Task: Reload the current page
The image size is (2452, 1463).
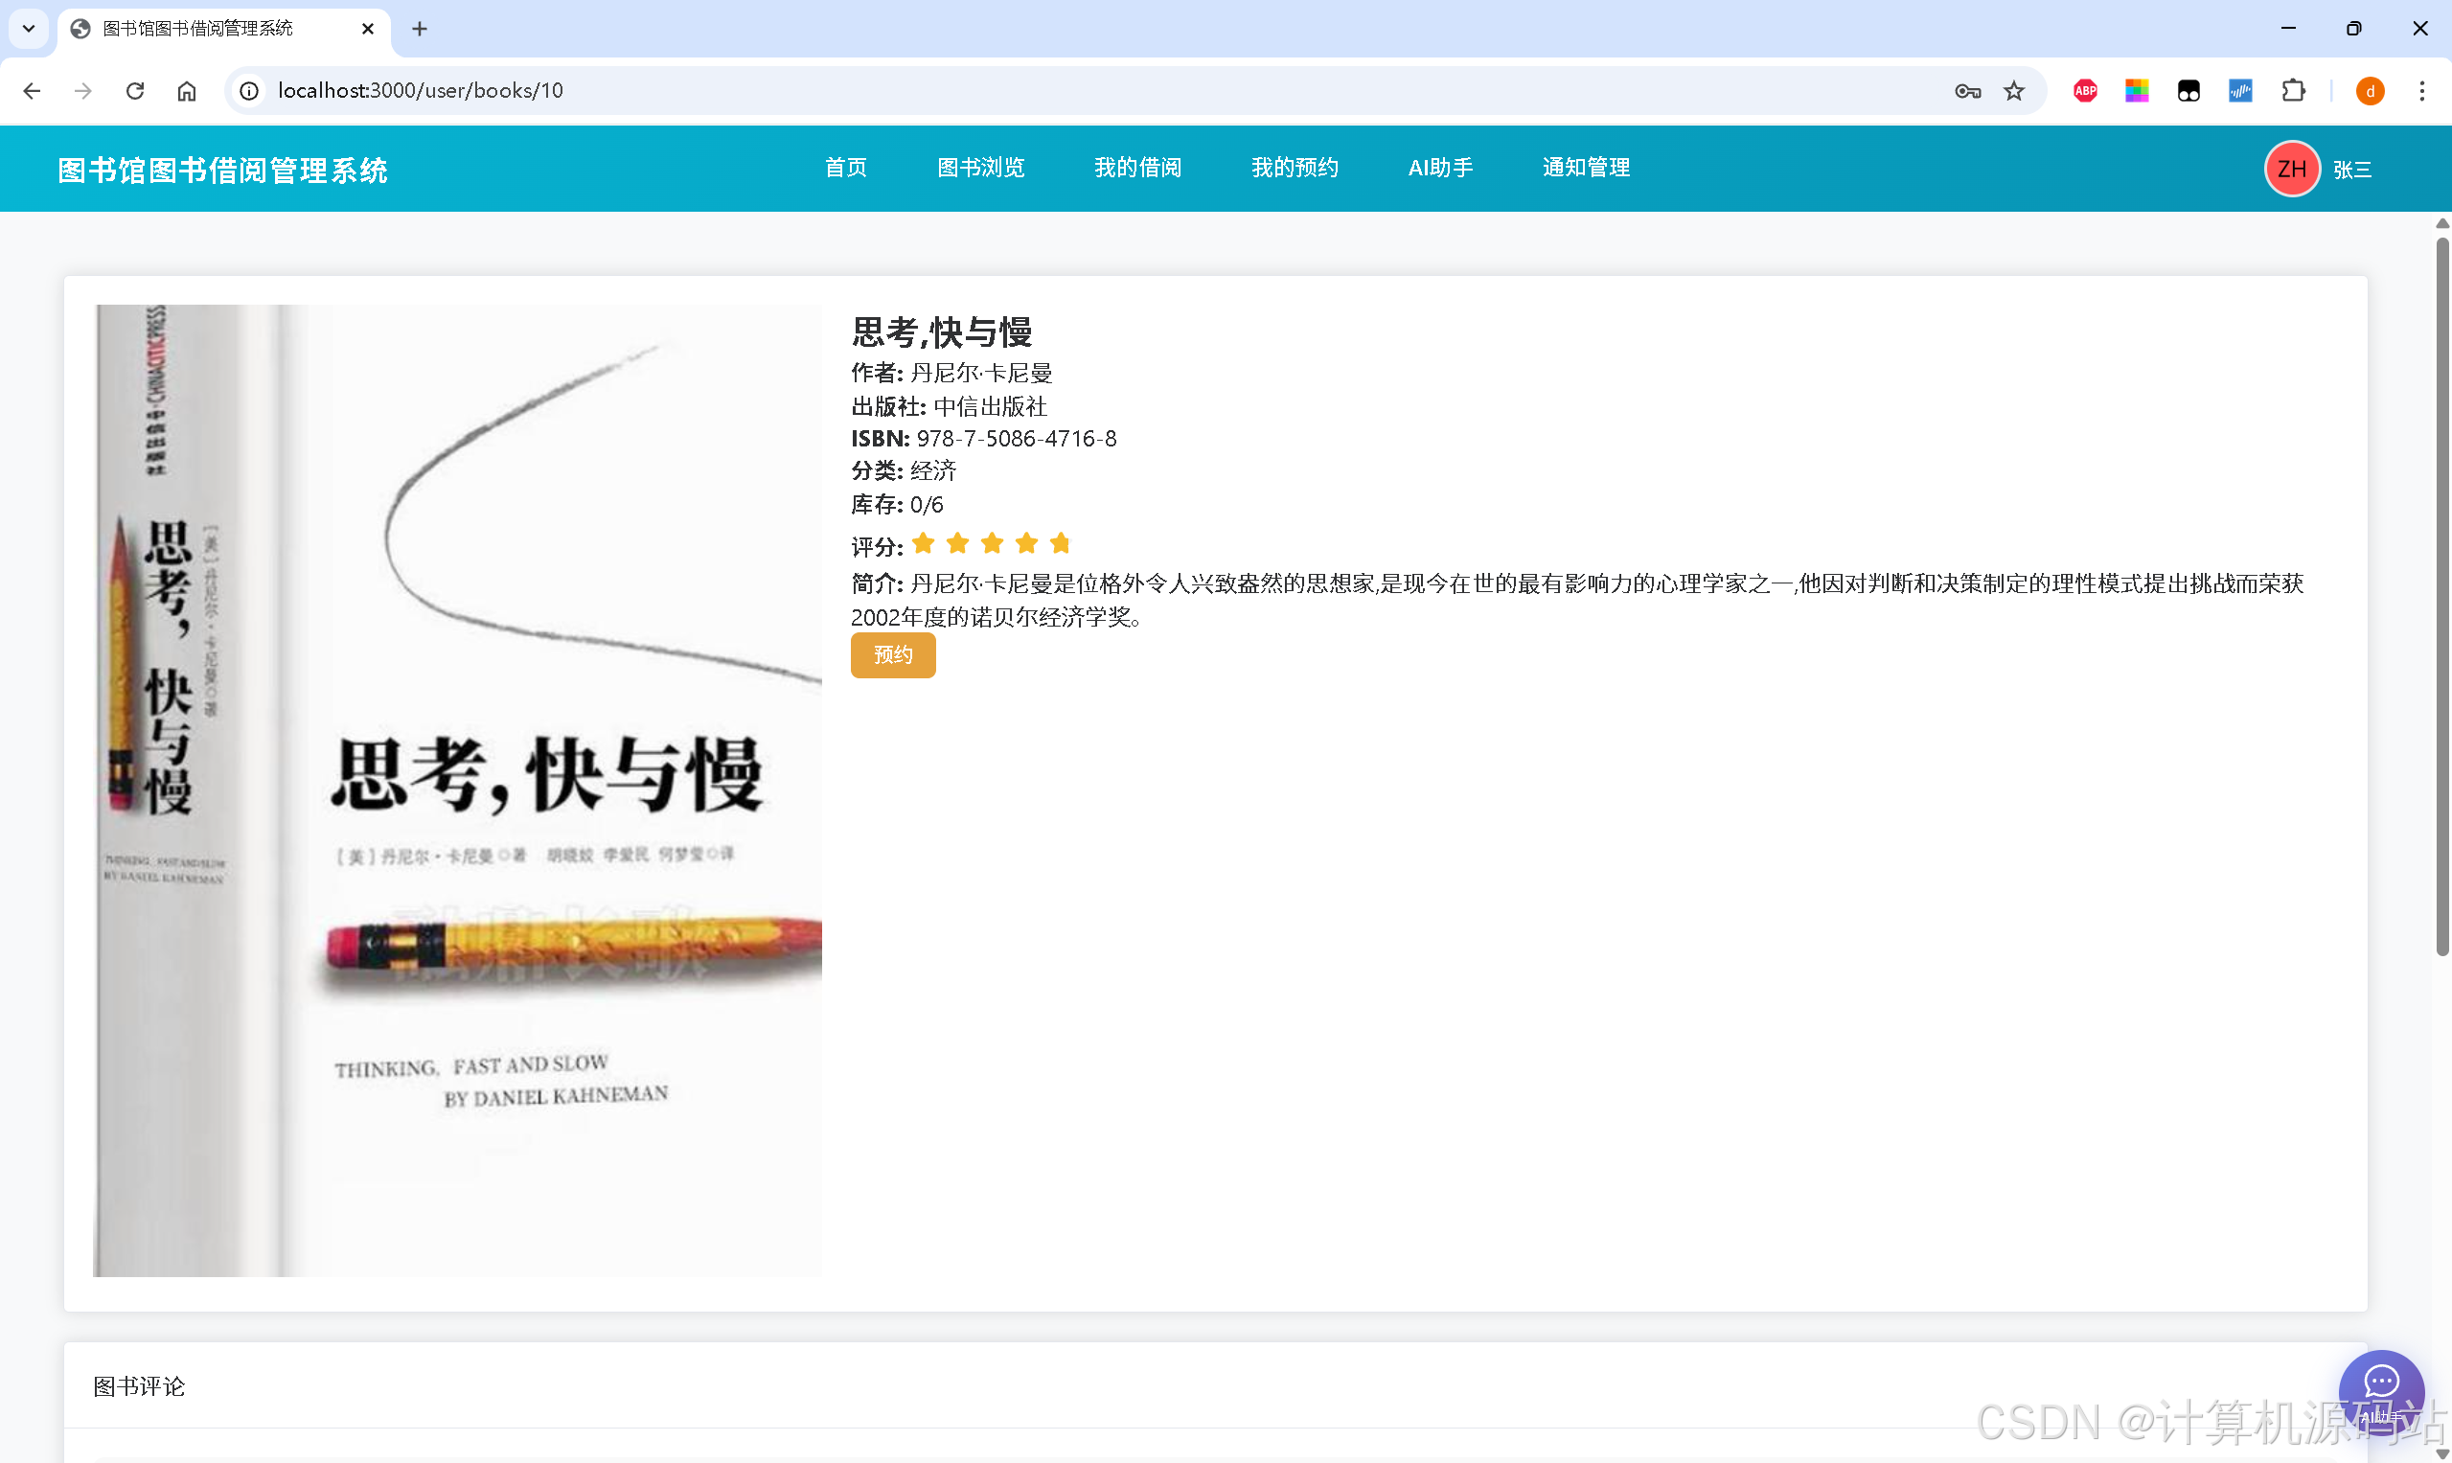Action: click(x=135, y=91)
